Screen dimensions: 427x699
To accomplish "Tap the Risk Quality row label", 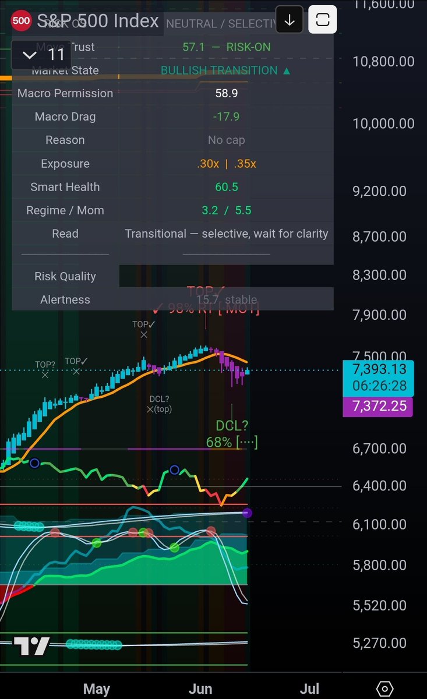I will pyautogui.click(x=65, y=276).
